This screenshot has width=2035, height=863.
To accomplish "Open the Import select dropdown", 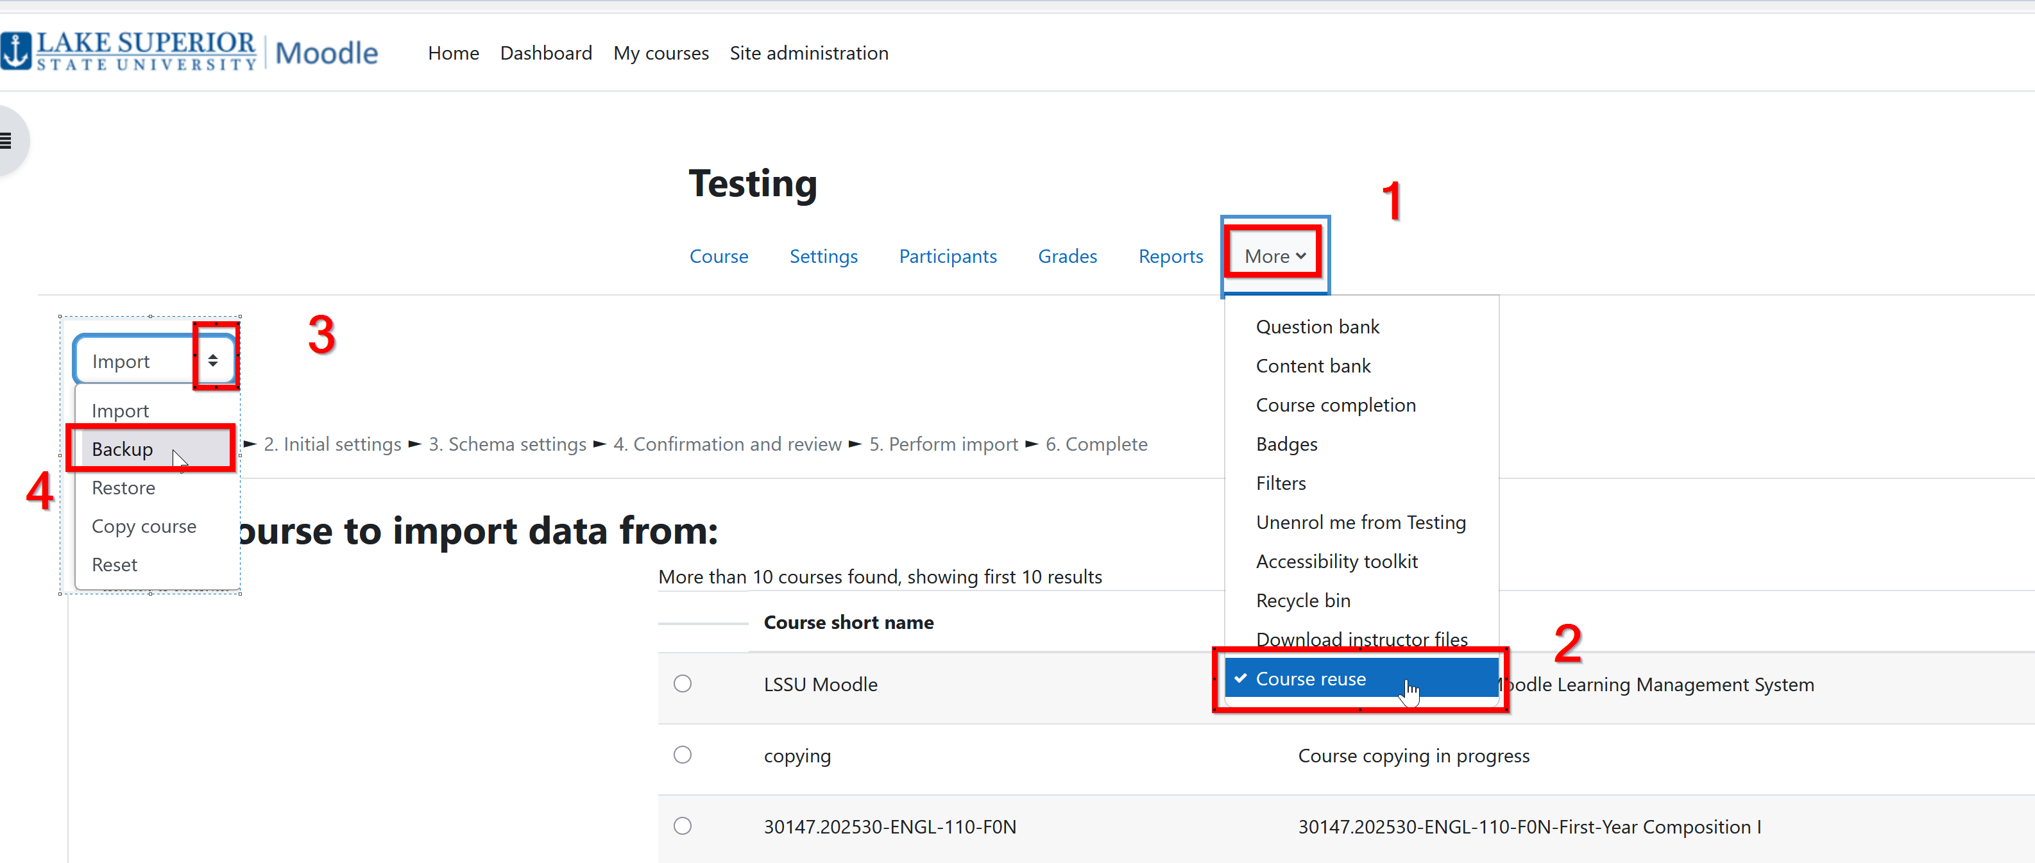I will (156, 361).
